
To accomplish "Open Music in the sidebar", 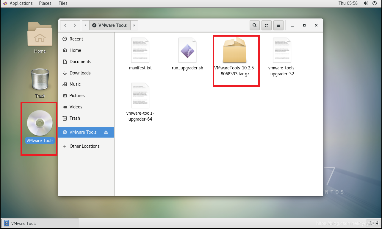I will tap(86, 84).
